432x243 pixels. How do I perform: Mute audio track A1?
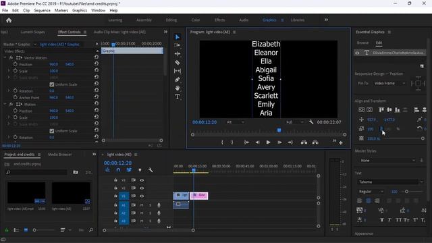[142, 205]
